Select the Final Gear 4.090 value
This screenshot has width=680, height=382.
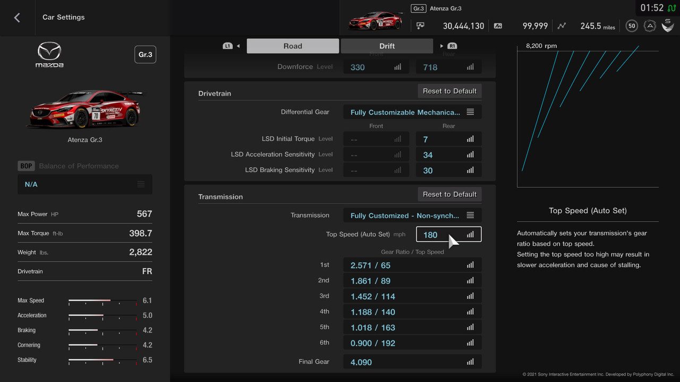tap(412, 362)
